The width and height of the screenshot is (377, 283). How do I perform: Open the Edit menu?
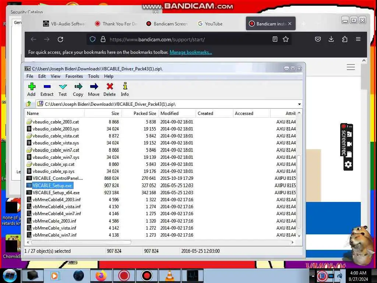coord(42,76)
